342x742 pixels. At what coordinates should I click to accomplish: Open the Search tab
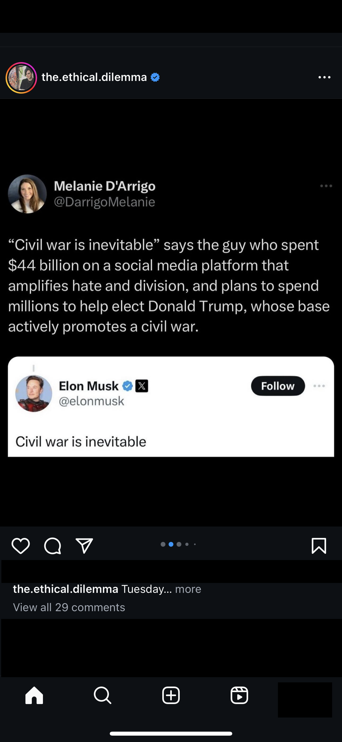103,695
